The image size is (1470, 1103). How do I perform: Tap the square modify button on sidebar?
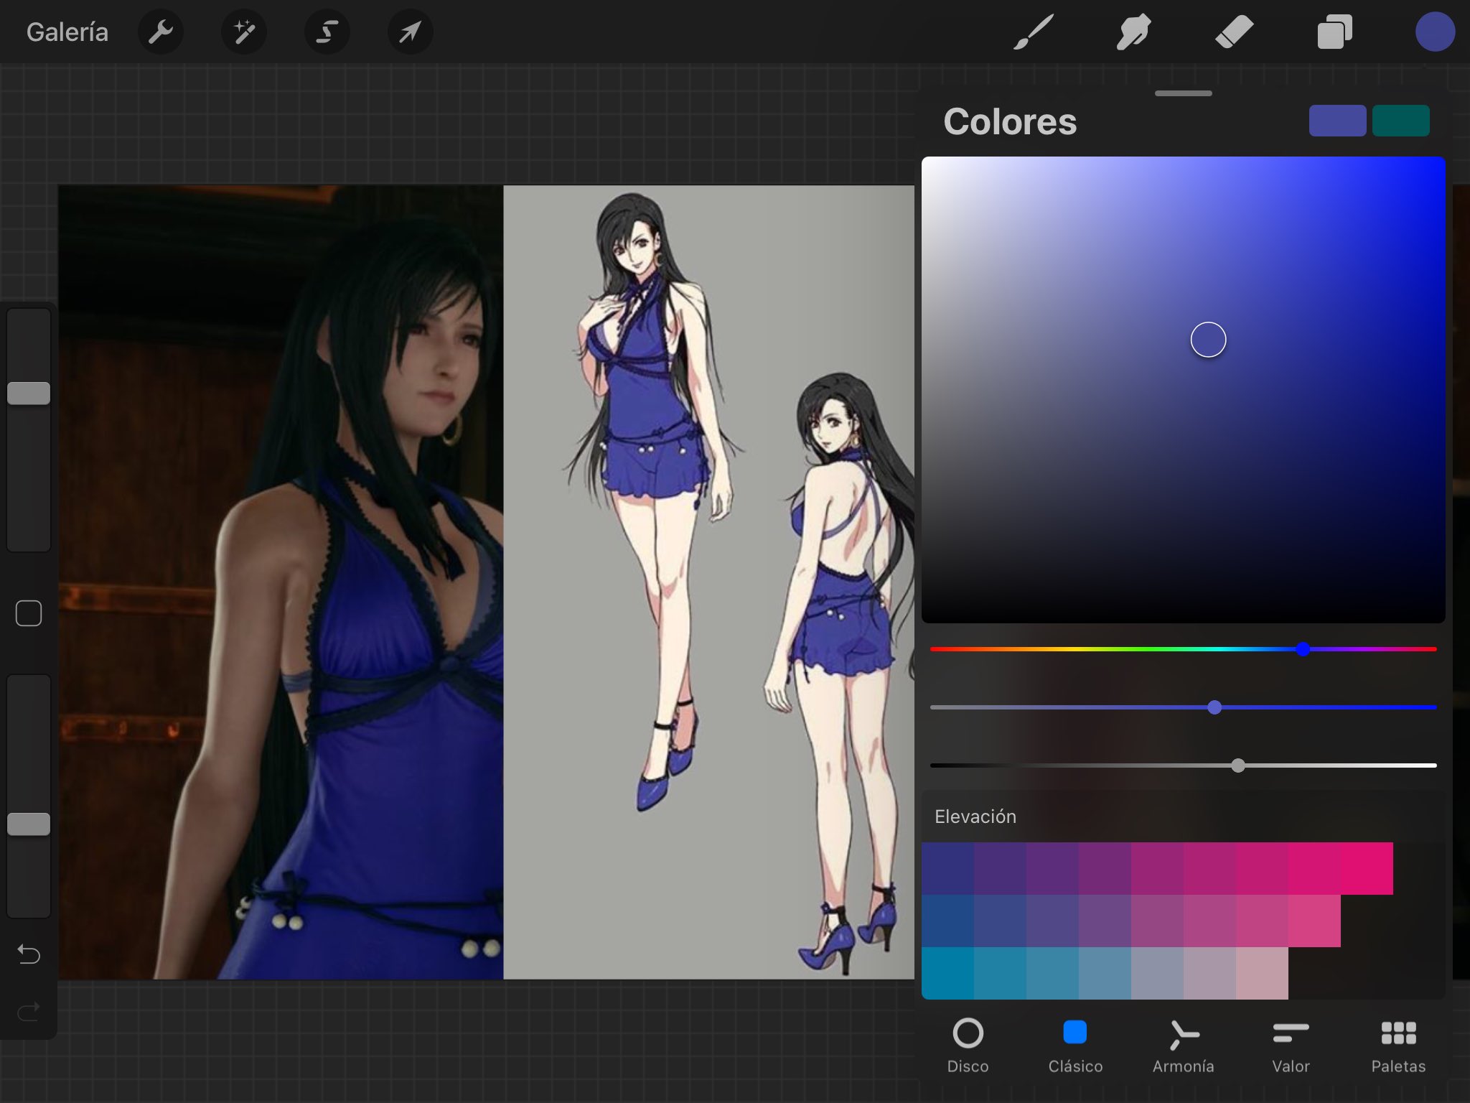click(29, 613)
